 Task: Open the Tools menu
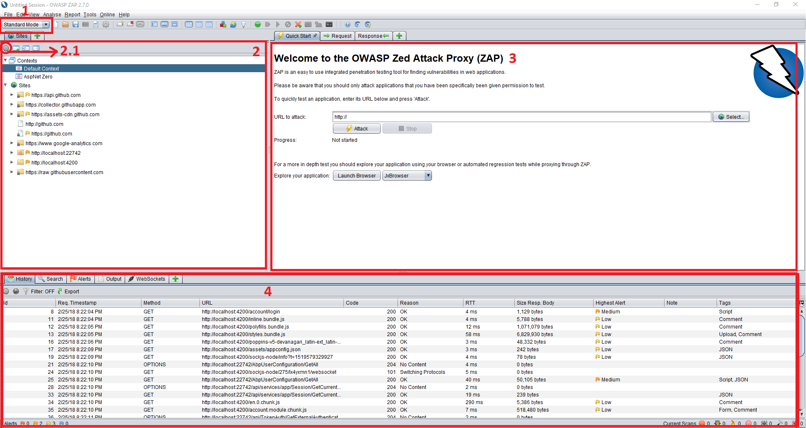point(90,15)
